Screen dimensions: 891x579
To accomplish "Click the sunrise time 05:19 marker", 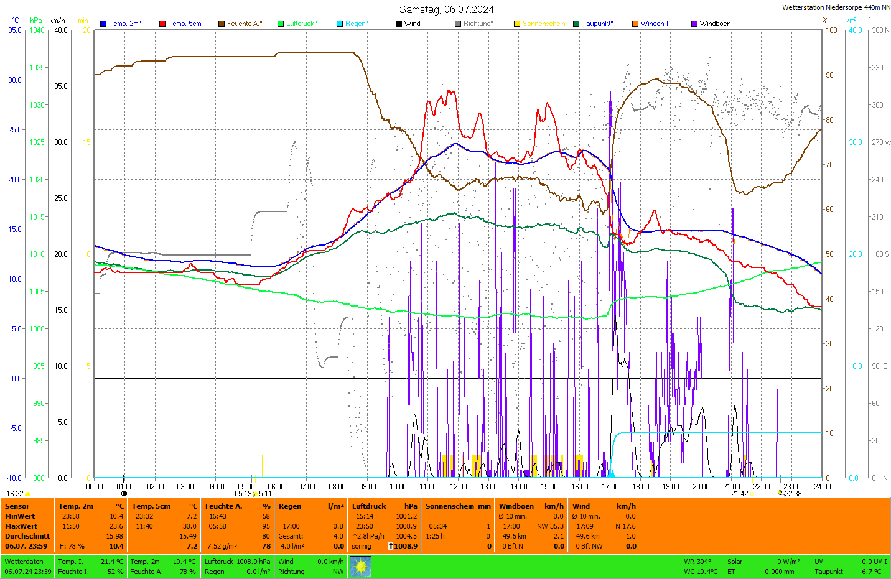I will click(x=243, y=494).
